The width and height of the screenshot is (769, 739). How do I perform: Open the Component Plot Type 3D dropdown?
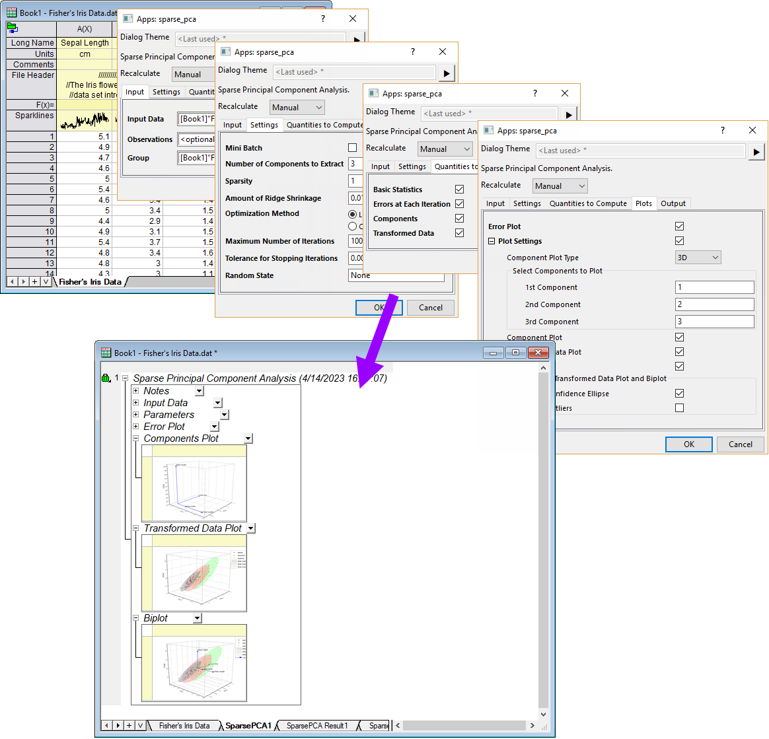point(698,257)
